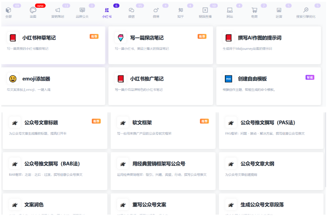Screen dimensions: 327x216
Task: Open the 电商 shopping cart tab
Action: 254,12
